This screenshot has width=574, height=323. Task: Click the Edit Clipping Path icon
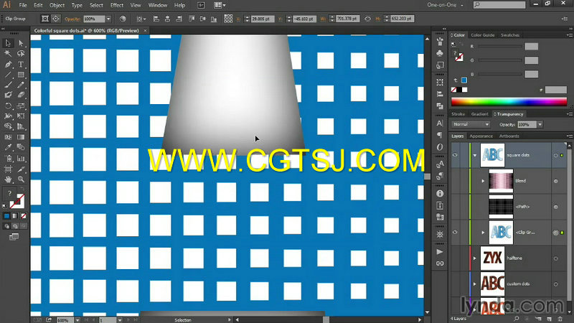click(45, 19)
